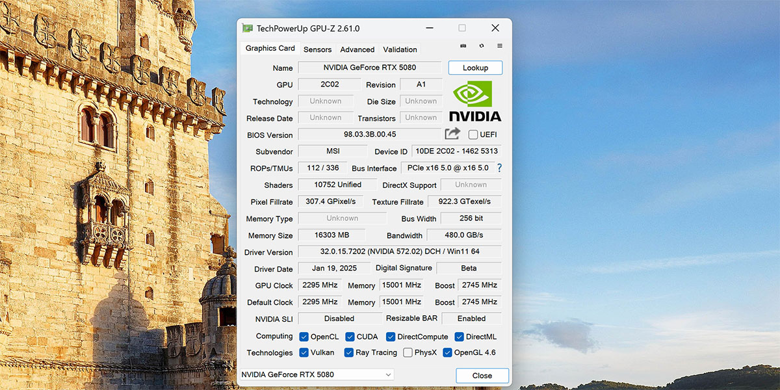The width and height of the screenshot is (780, 390).
Task: Click the GPU field value 2C02
Action: 329,84
